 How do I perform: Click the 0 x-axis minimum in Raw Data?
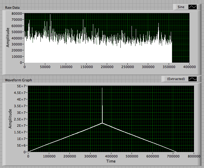24,67
